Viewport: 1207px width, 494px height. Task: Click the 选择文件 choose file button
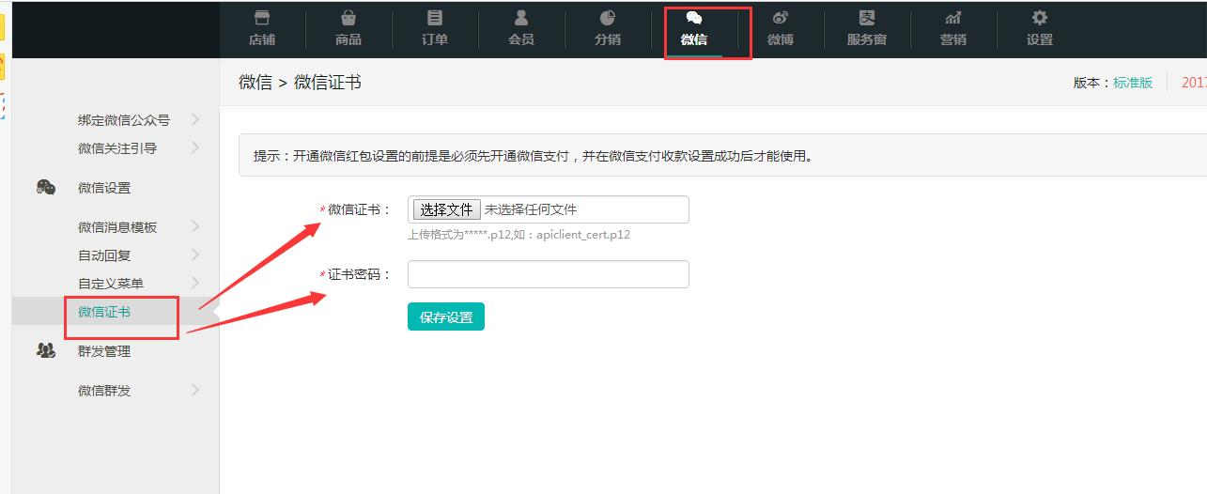[446, 209]
